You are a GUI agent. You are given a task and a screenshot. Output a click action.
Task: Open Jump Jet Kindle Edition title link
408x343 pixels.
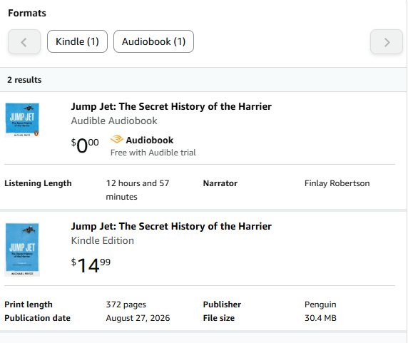pos(171,226)
